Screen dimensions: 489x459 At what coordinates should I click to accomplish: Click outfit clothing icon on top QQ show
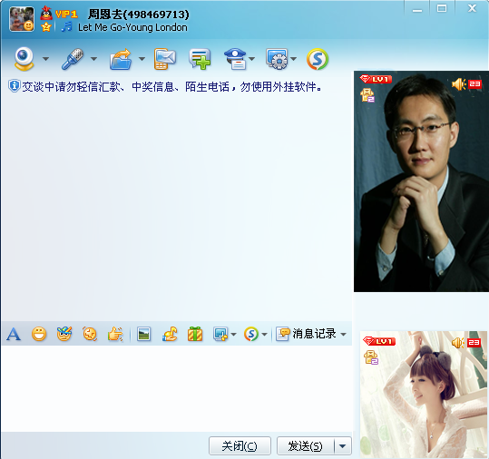click(367, 95)
